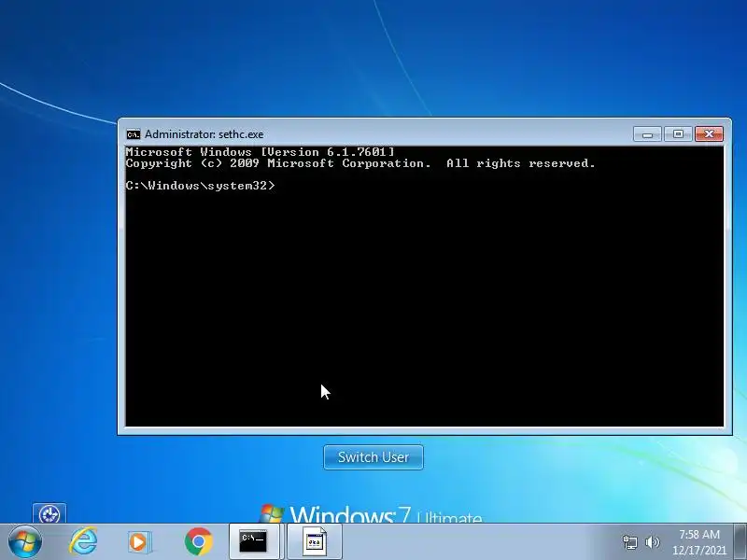747x560 pixels.
Task: Open the clock showing 7:58 AM
Action: [x=698, y=534]
